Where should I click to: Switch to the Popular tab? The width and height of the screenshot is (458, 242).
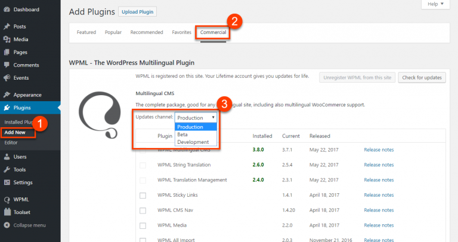[x=113, y=32]
